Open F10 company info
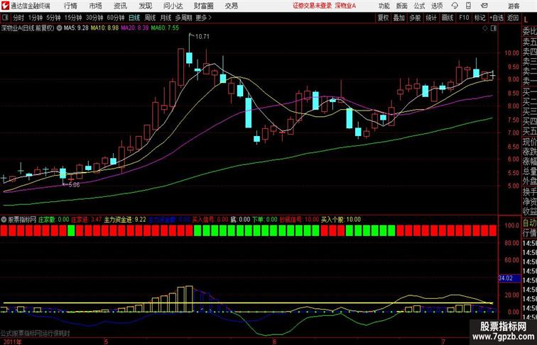537x345 pixels. (x=464, y=18)
